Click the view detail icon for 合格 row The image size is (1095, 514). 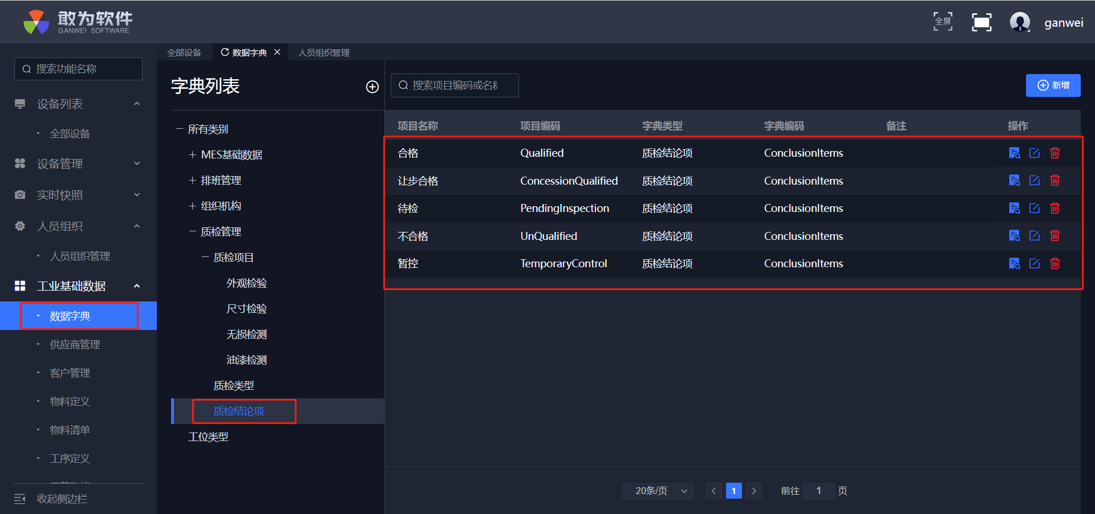coord(1014,153)
